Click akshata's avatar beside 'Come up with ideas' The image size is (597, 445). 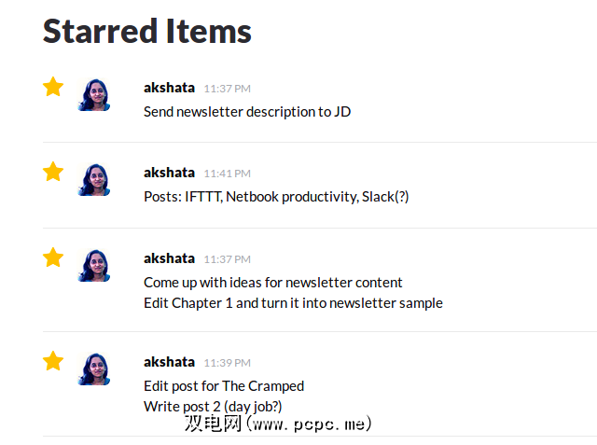[x=94, y=266]
